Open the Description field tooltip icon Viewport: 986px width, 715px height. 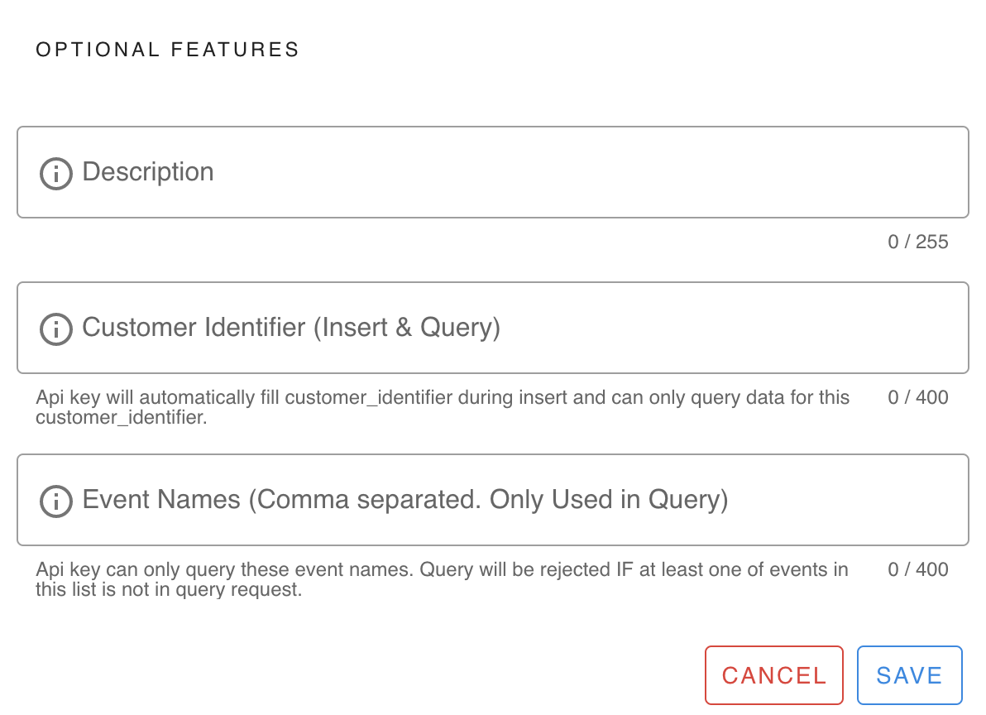point(55,174)
